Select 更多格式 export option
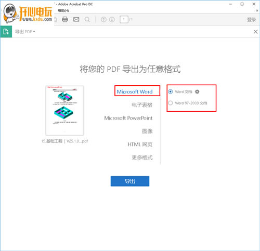 coord(142,157)
